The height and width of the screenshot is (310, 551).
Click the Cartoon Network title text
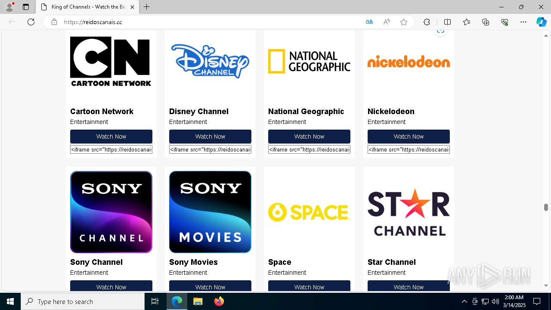pos(102,112)
